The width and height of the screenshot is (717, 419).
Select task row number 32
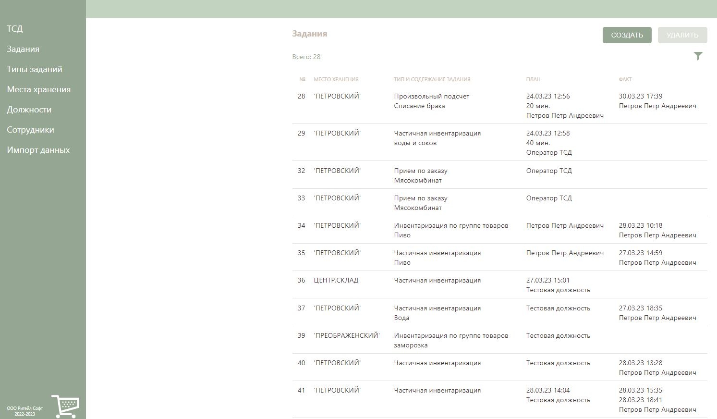(499, 175)
